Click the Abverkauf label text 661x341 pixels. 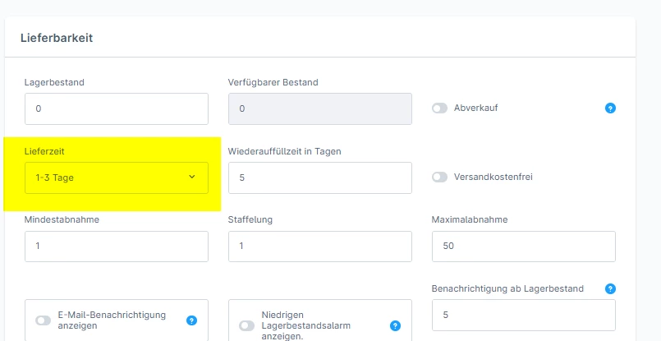click(476, 108)
